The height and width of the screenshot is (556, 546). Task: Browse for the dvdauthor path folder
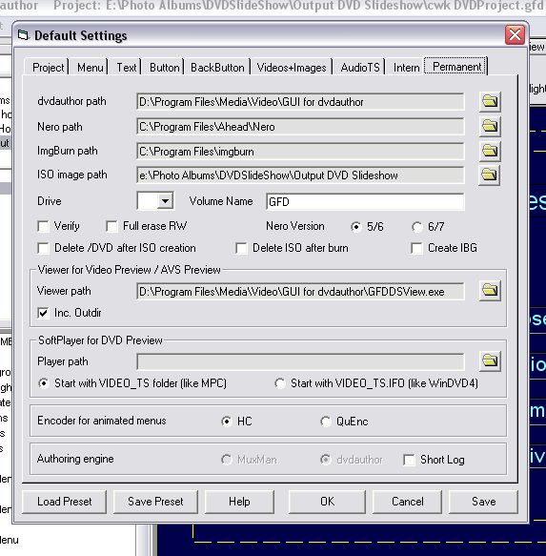[x=490, y=101]
